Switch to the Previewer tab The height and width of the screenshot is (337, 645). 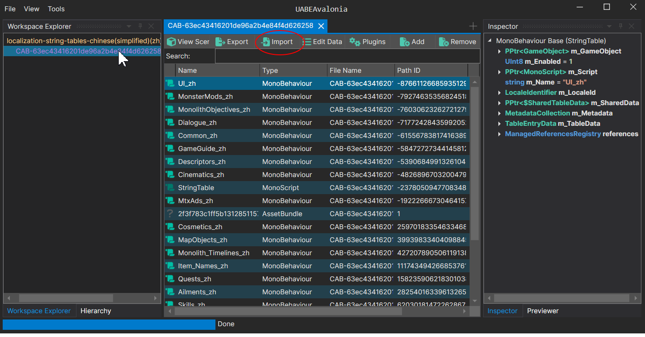click(542, 311)
